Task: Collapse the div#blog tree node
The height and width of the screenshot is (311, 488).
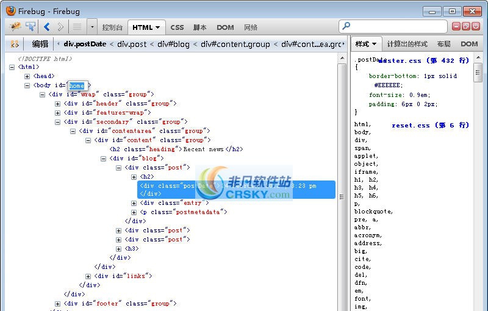Action: [x=104, y=159]
